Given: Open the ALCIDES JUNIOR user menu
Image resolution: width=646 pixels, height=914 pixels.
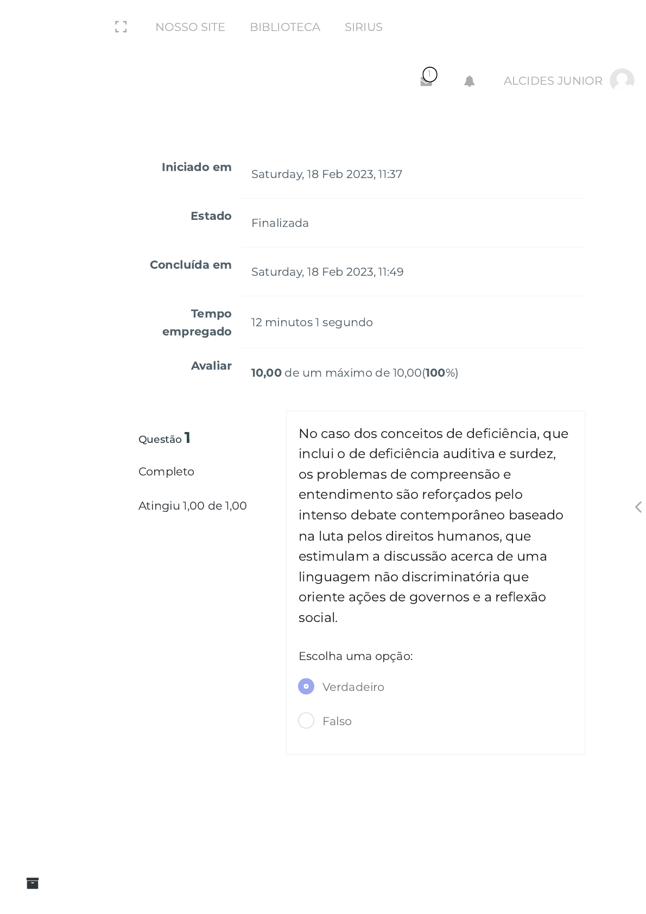Looking at the screenshot, I should [553, 81].
